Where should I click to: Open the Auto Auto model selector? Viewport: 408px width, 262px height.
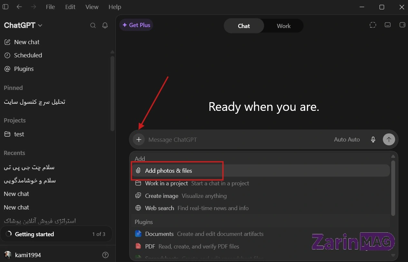pos(347,140)
